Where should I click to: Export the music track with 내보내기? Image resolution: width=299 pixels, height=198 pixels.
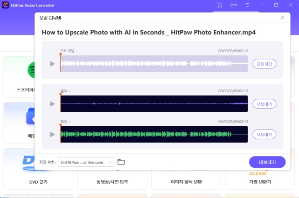pos(264,104)
